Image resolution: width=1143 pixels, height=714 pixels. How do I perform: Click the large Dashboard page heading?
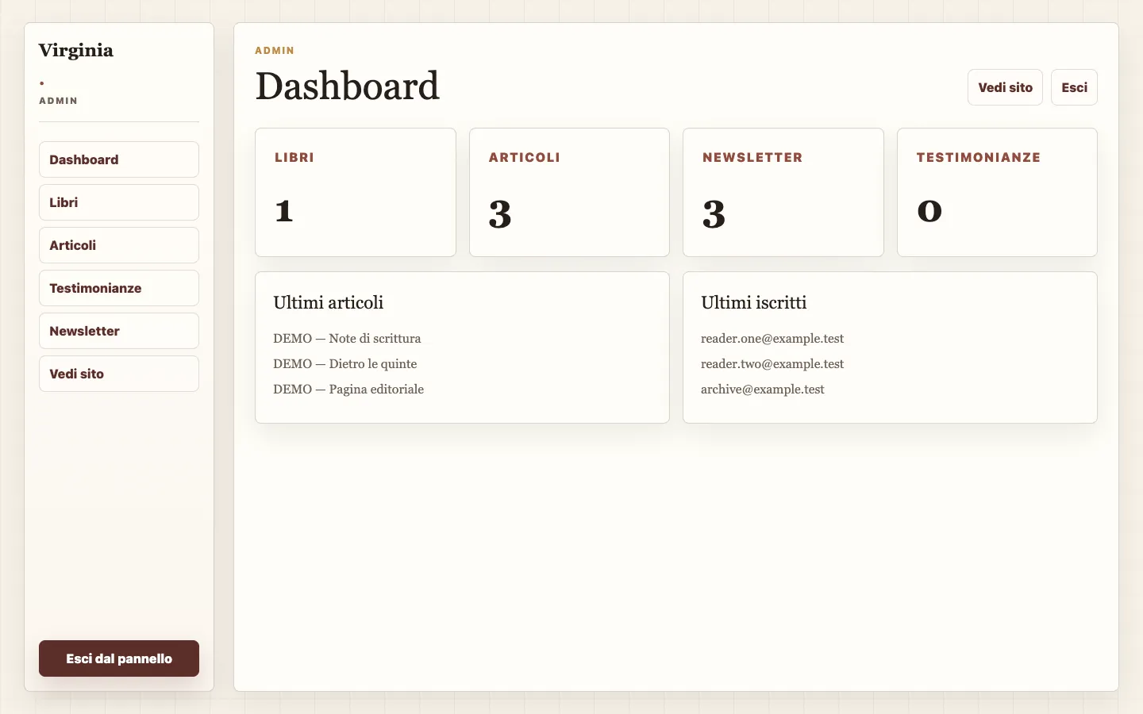coord(347,86)
